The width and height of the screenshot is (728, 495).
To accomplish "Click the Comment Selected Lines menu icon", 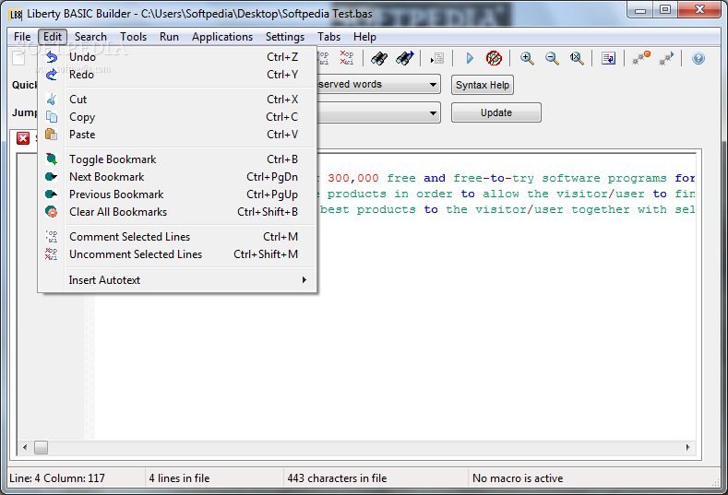I will point(52,237).
